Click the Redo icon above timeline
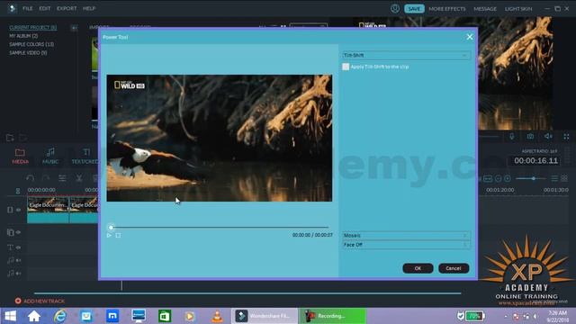Screen dimensions: 576x324 point(46,178)
